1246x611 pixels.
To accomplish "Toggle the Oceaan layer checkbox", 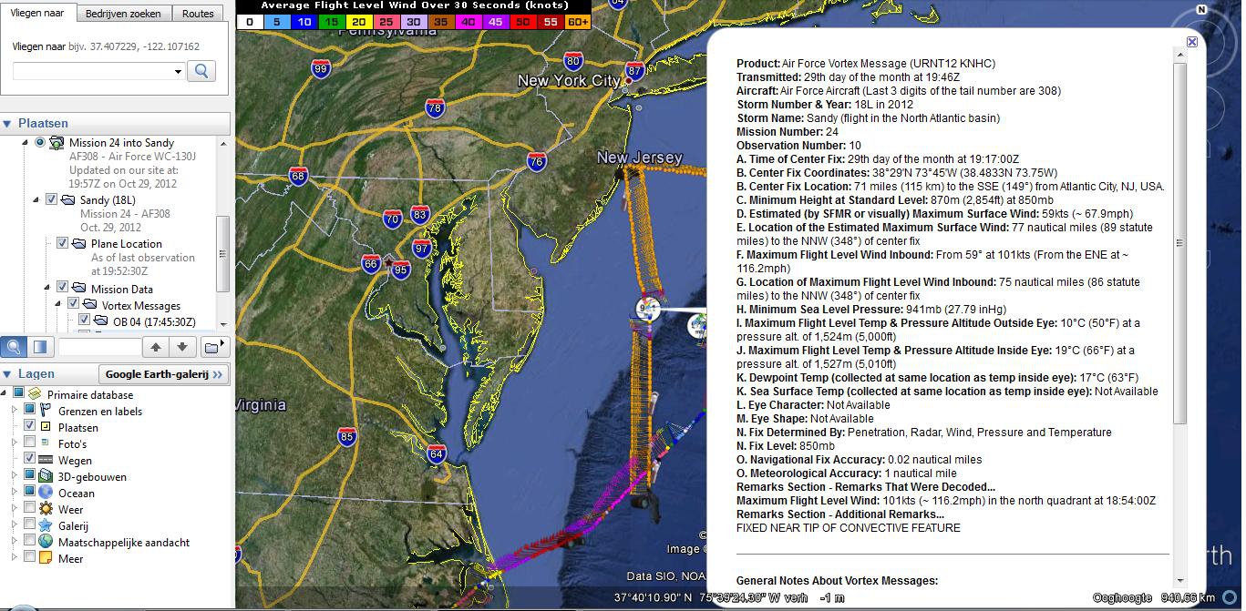I will click(x=30, y=493).
